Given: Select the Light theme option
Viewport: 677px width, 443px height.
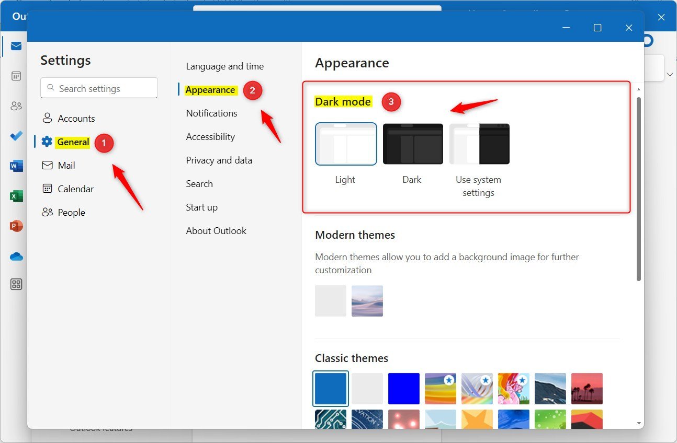Looking at the screenshot, I should click(346, 144).
